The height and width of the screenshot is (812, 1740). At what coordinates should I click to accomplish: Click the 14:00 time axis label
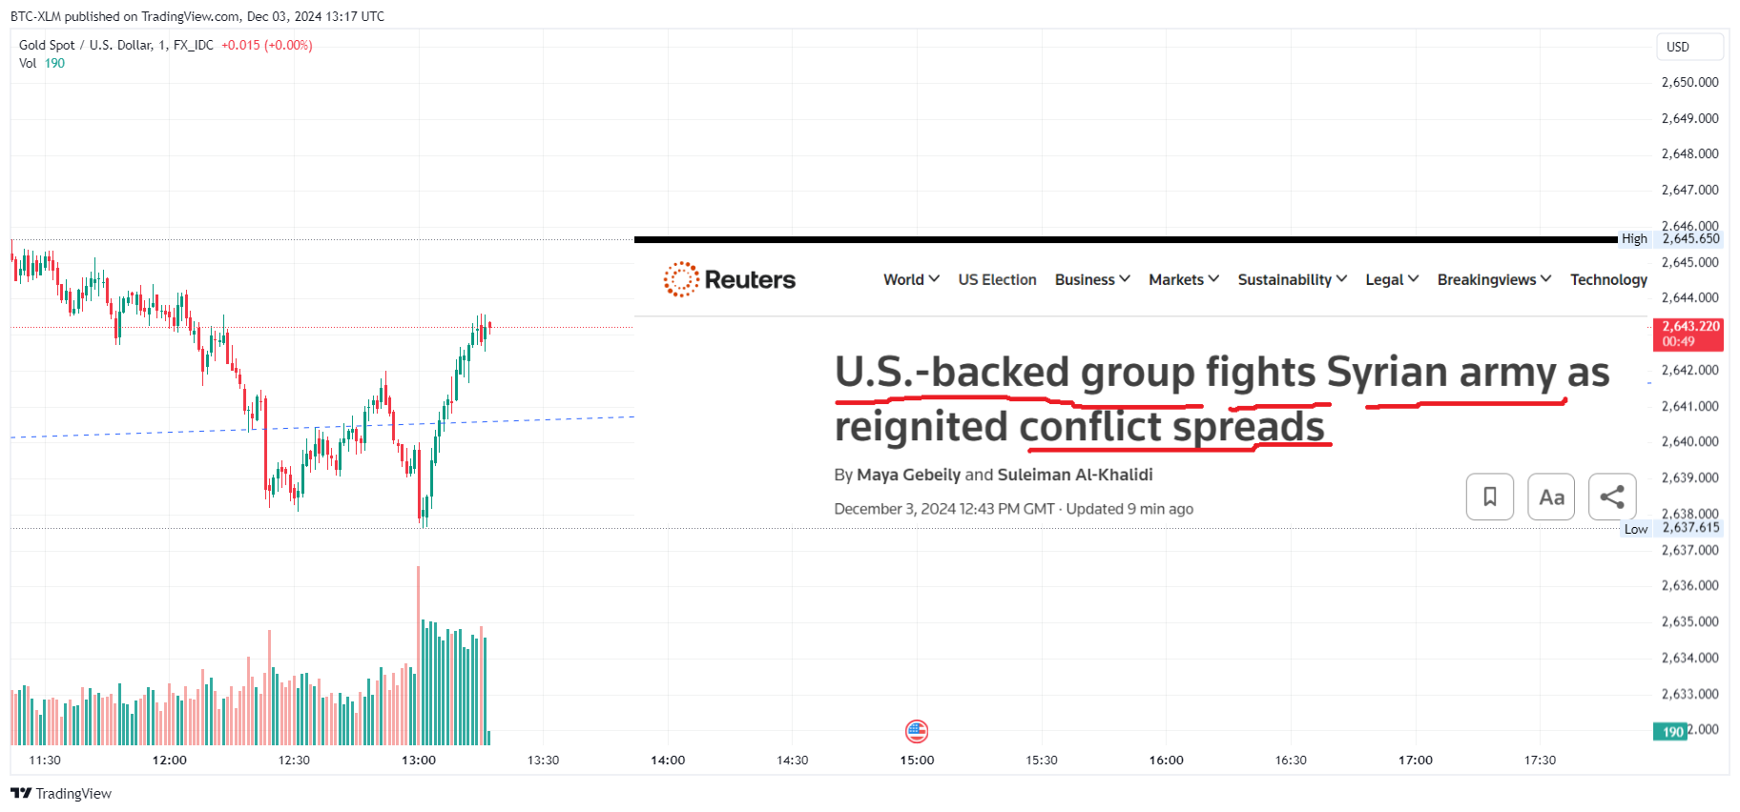point(668,760)
